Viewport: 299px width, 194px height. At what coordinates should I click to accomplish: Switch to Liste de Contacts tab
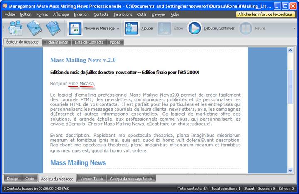click(x=89, y=42)
